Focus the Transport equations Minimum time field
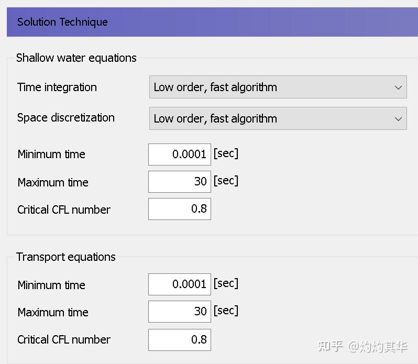The image size is (418, 364). (x=180, y=284)
